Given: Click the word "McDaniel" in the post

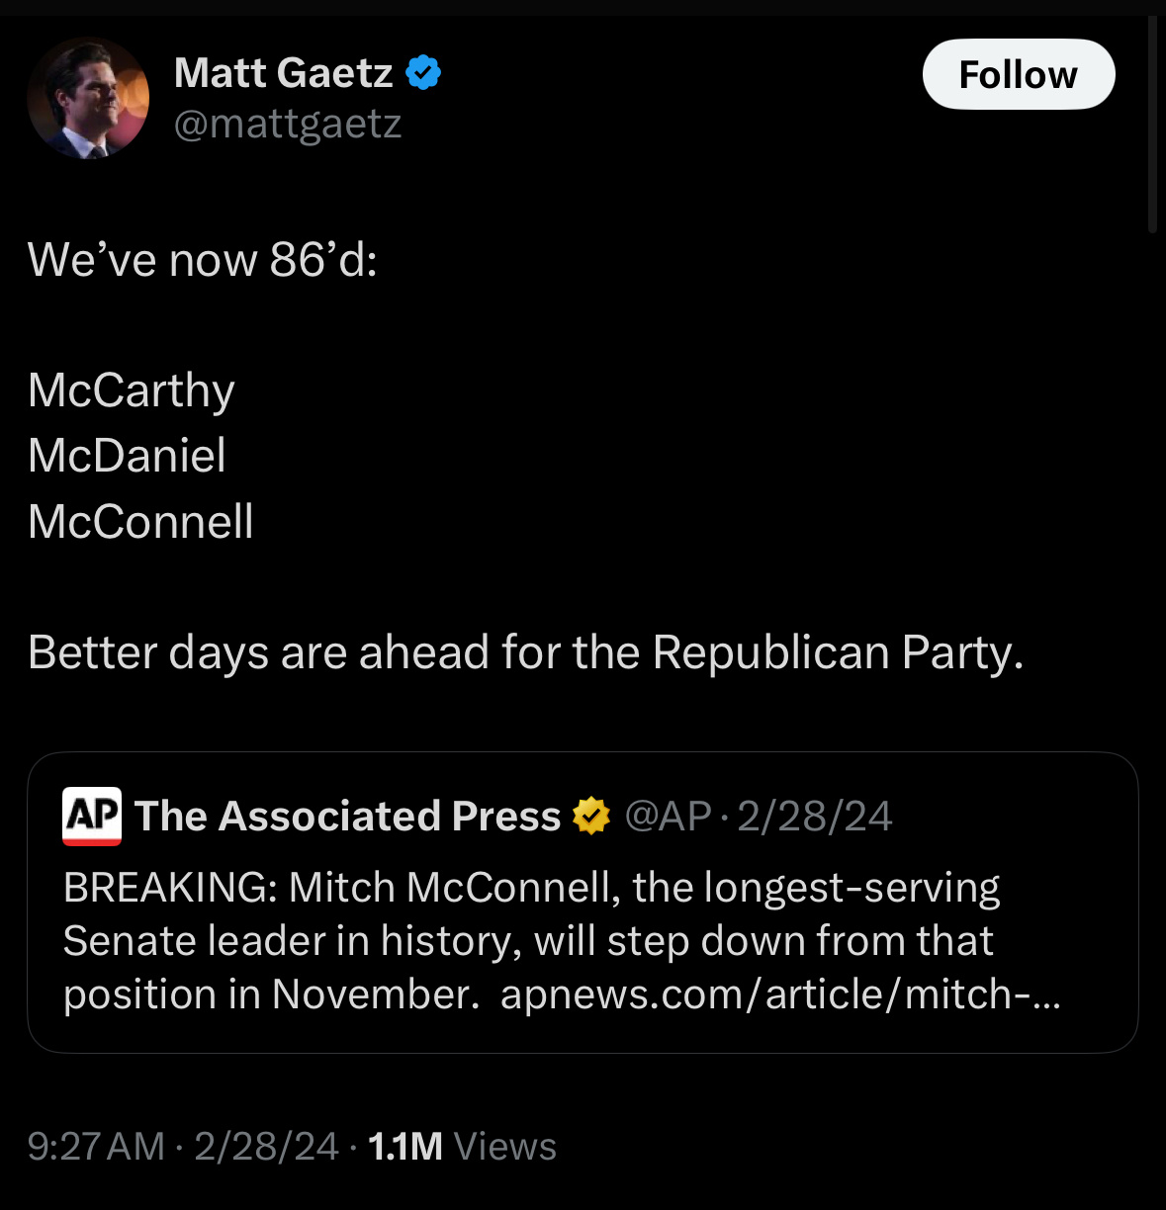Looking at the screenshot, I should pyautogui.click(x=127, y=455).
